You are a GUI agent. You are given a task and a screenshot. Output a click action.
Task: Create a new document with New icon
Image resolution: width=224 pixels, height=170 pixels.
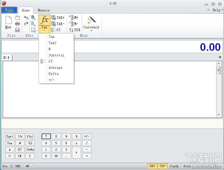tap(8, 22)
